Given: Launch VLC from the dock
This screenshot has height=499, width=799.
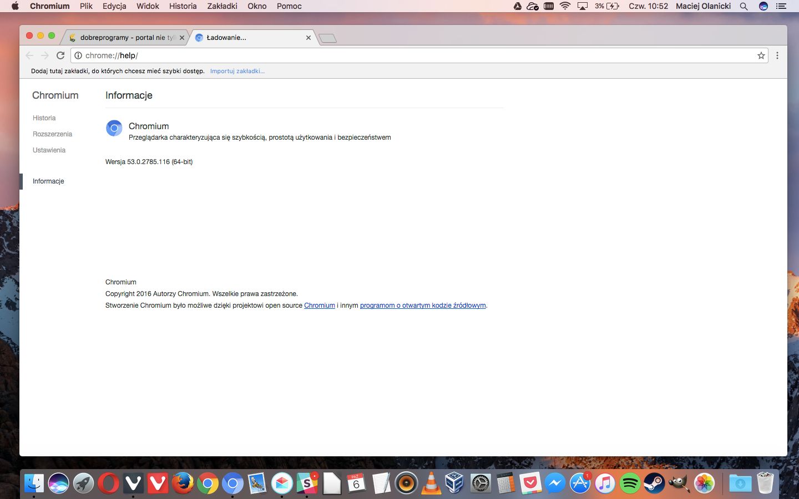Looking at the screenshot, I should pos(431,483).
